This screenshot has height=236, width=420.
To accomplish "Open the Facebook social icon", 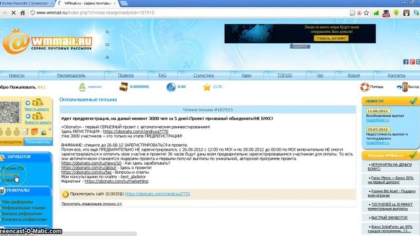I will (x=406, y=62).
